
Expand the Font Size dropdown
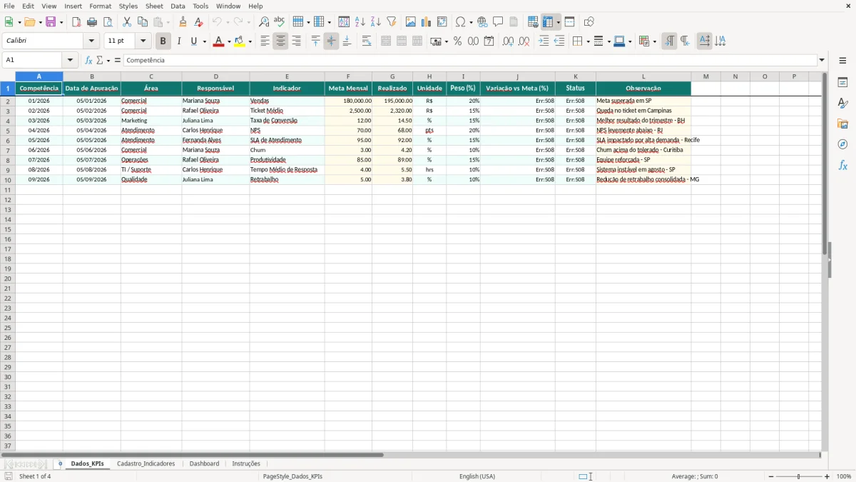[143, 41]
